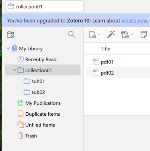The width and height of the screenshot is (150, 151).
Task: Click the New Note icon
Action: [144, 35]
